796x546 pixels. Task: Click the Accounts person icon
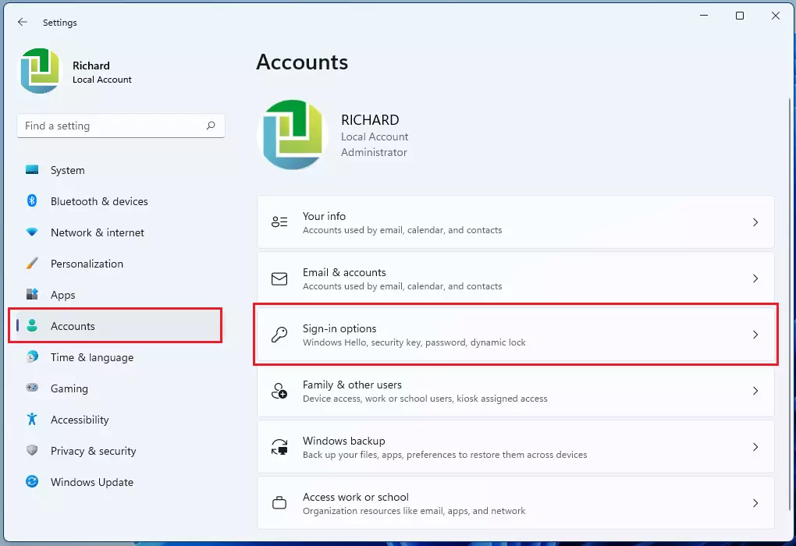[32, 326]
